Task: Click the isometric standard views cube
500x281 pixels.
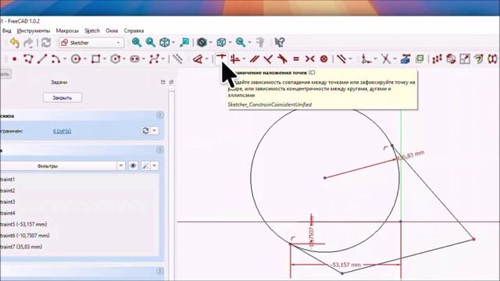Action: click(x=165, y=42)
